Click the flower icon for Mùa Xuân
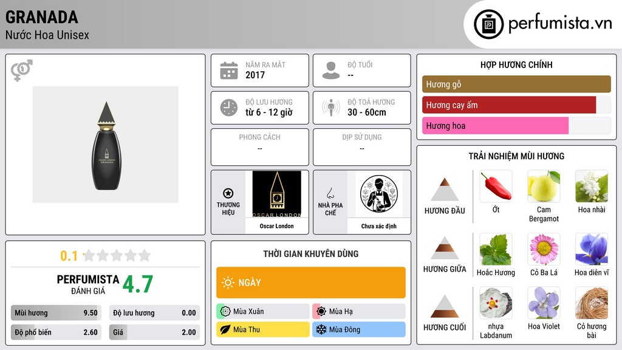Screen dimensions: 622x350 point(225,312)
